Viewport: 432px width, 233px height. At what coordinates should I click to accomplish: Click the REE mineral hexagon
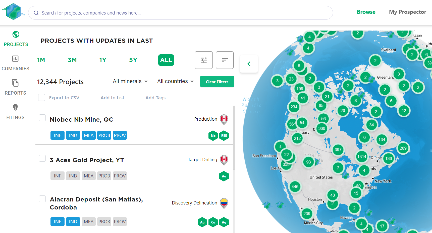click(x=224, y=136)
